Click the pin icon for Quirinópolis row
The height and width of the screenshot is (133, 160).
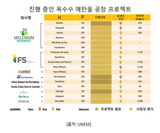[121, 77]
